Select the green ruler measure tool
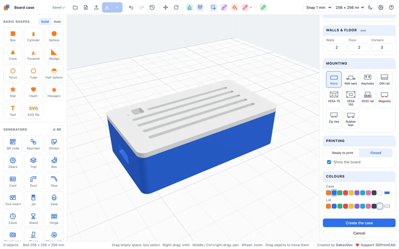 pyautogui.click(x=263, y=7)
